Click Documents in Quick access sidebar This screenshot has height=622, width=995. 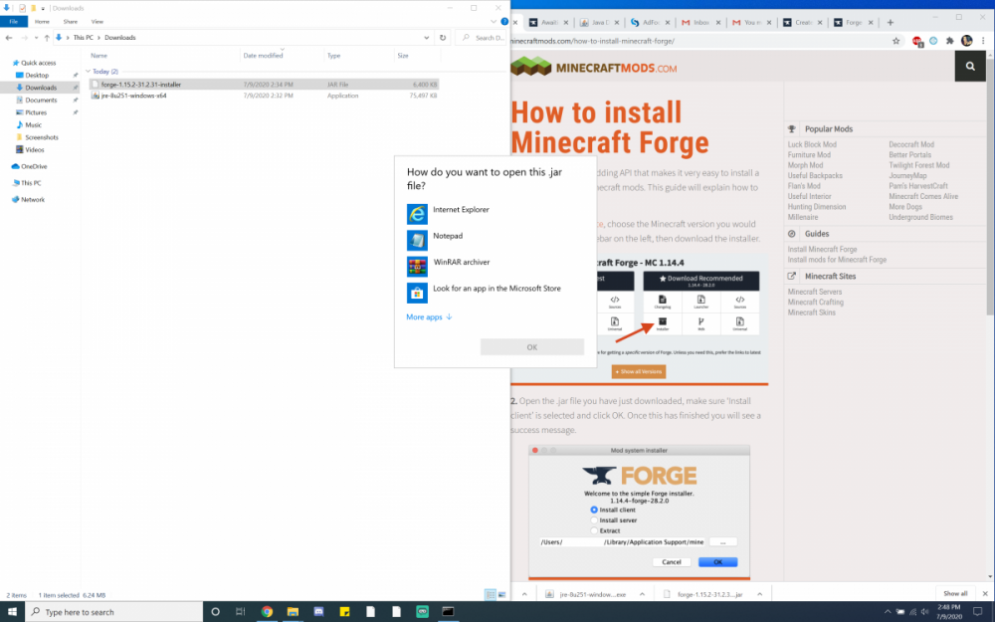(41, 100)
